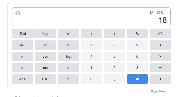Switch angle mode to Rad
The width and height of the screenshot is (185, 97).
(x=23, y=34)
